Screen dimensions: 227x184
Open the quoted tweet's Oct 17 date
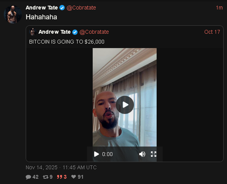click(212, 32)
